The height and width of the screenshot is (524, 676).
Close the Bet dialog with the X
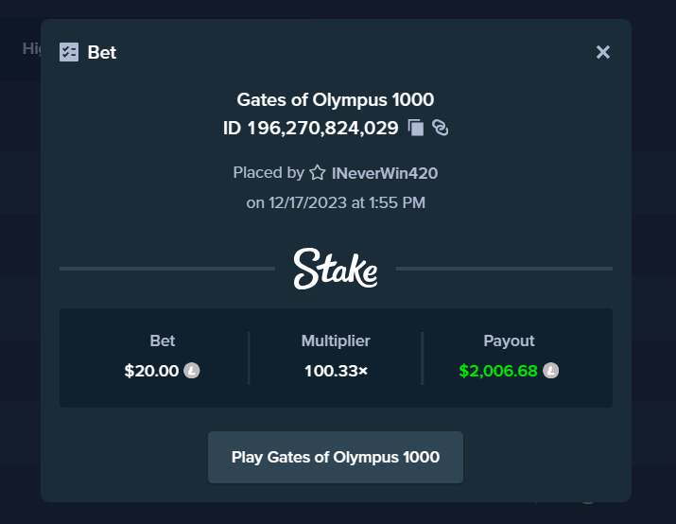[602, 52]
